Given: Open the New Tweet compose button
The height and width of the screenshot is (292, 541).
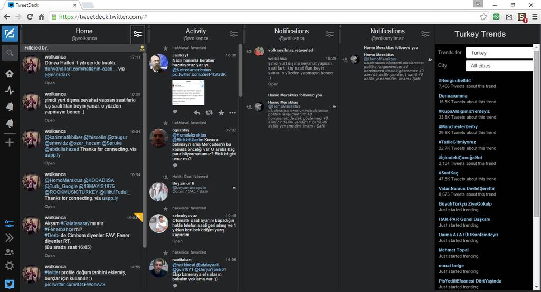Looking at the screenshot, I should pyautogui.click(x=10, y=34).
